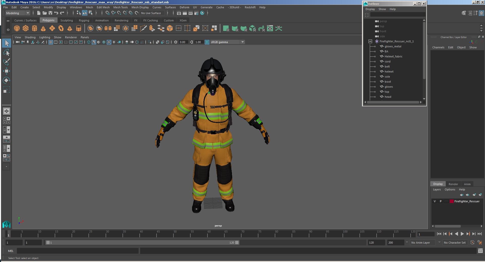Click the Open Scene folder icon
Screen dimensions: 485x262
[45, 13]
